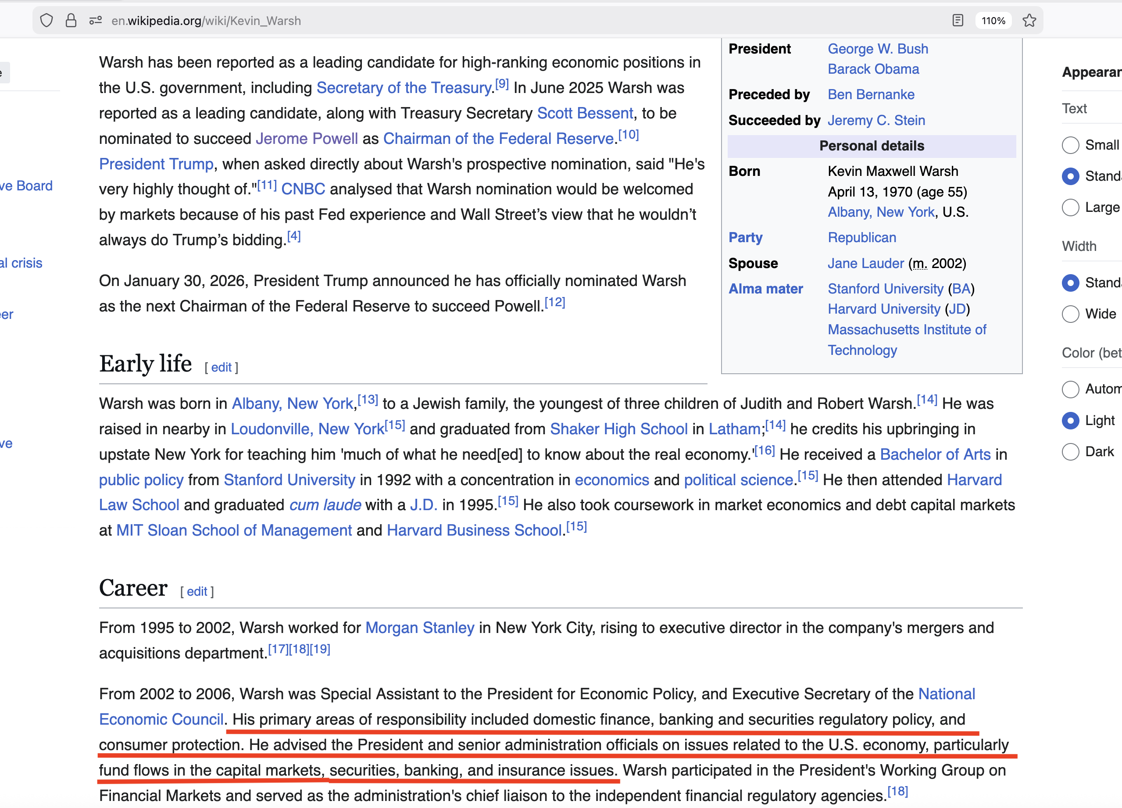The height and width of the screenshot is (808, 1122).
Task: Click citation reference number 12
Action: (x=554, y=302)
